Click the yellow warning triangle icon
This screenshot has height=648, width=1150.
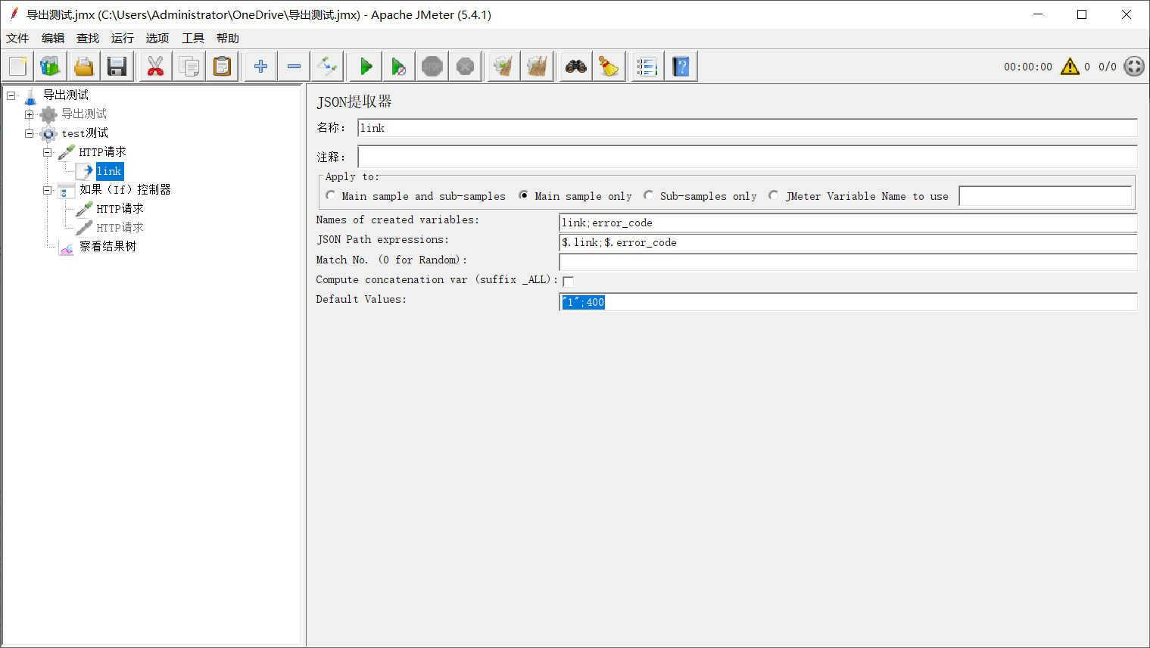[x=1070, y=67]
